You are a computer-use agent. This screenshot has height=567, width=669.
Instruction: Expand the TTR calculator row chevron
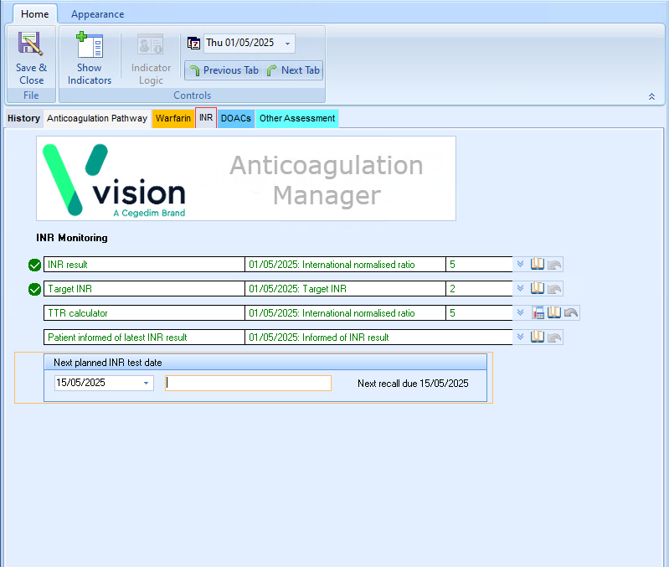tap(520, 312)
